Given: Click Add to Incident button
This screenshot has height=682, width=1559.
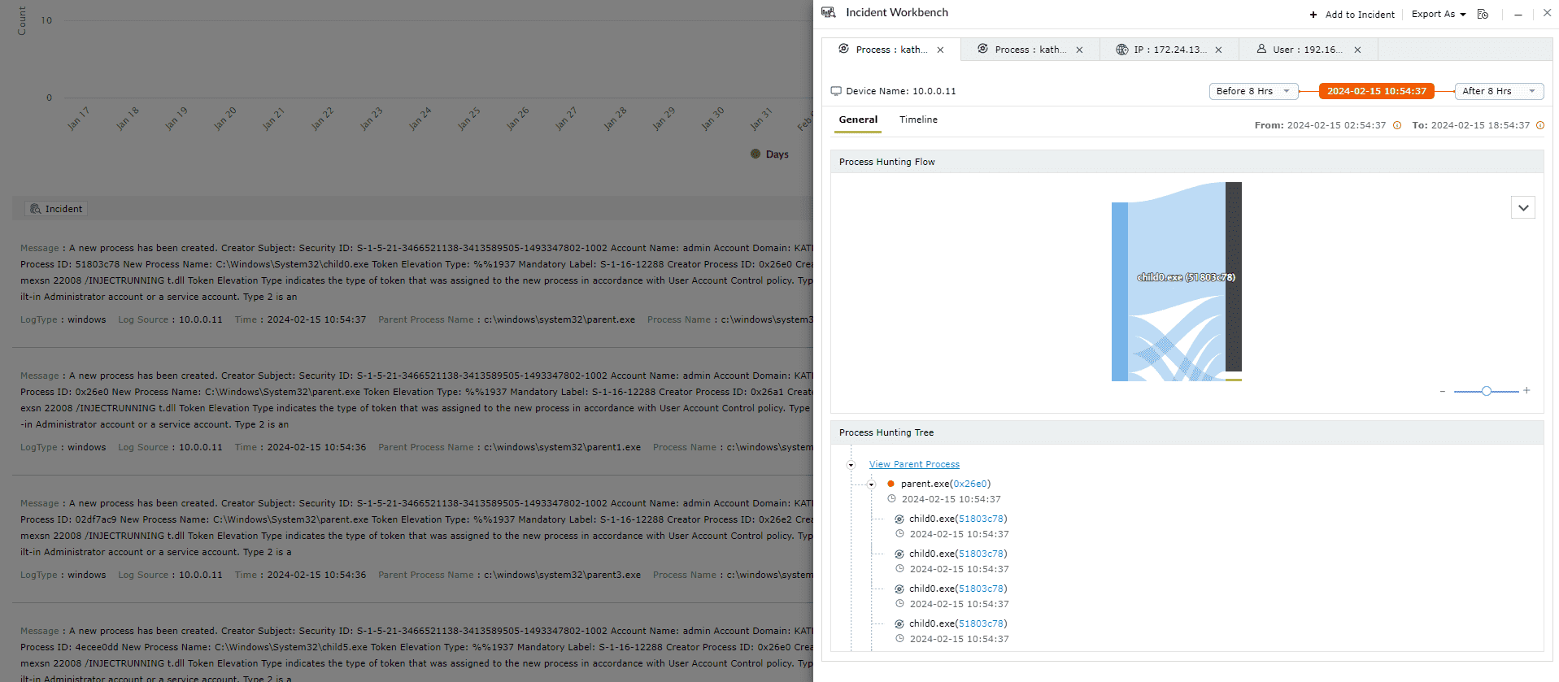Looking at the screenshot, I should (1352, 15).
